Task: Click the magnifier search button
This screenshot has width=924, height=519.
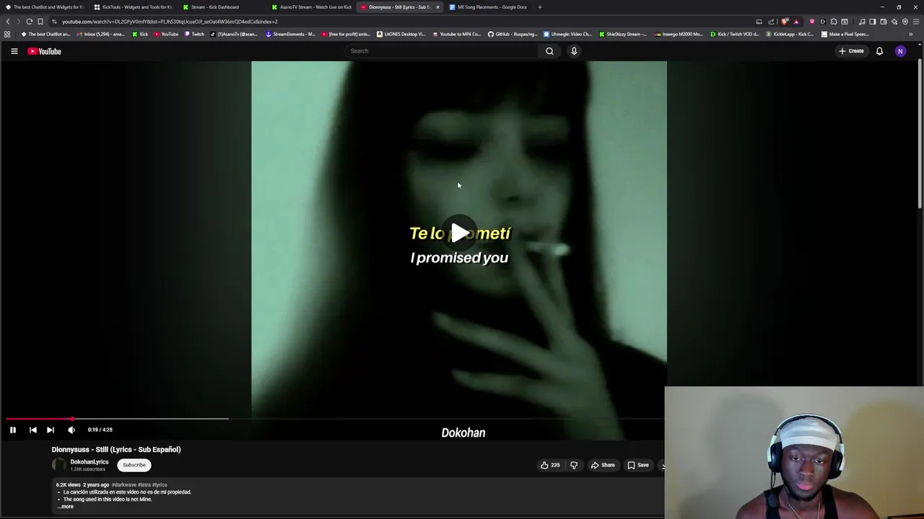Action: click(549, 51)
